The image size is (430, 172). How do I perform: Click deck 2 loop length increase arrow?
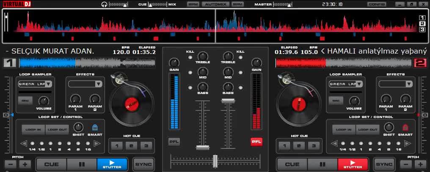(408, 143)
